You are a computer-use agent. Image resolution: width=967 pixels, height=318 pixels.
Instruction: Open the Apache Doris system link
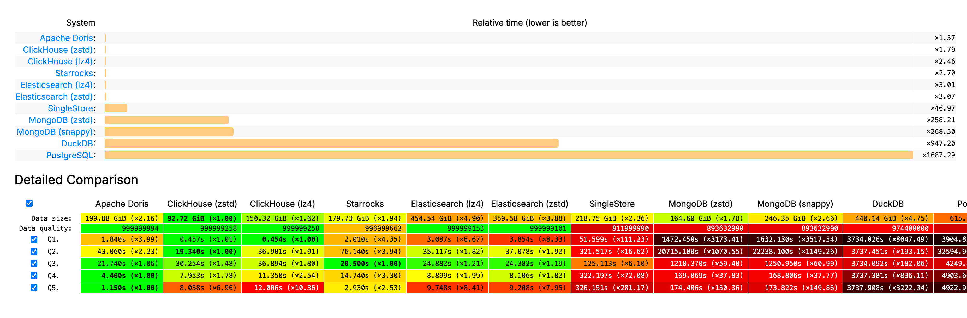tap(67, 38)
